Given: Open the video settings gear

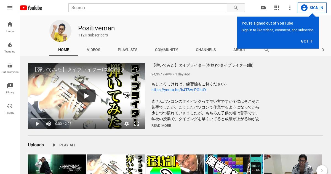Looking at the screenshot, I should (x=127, y=124).
